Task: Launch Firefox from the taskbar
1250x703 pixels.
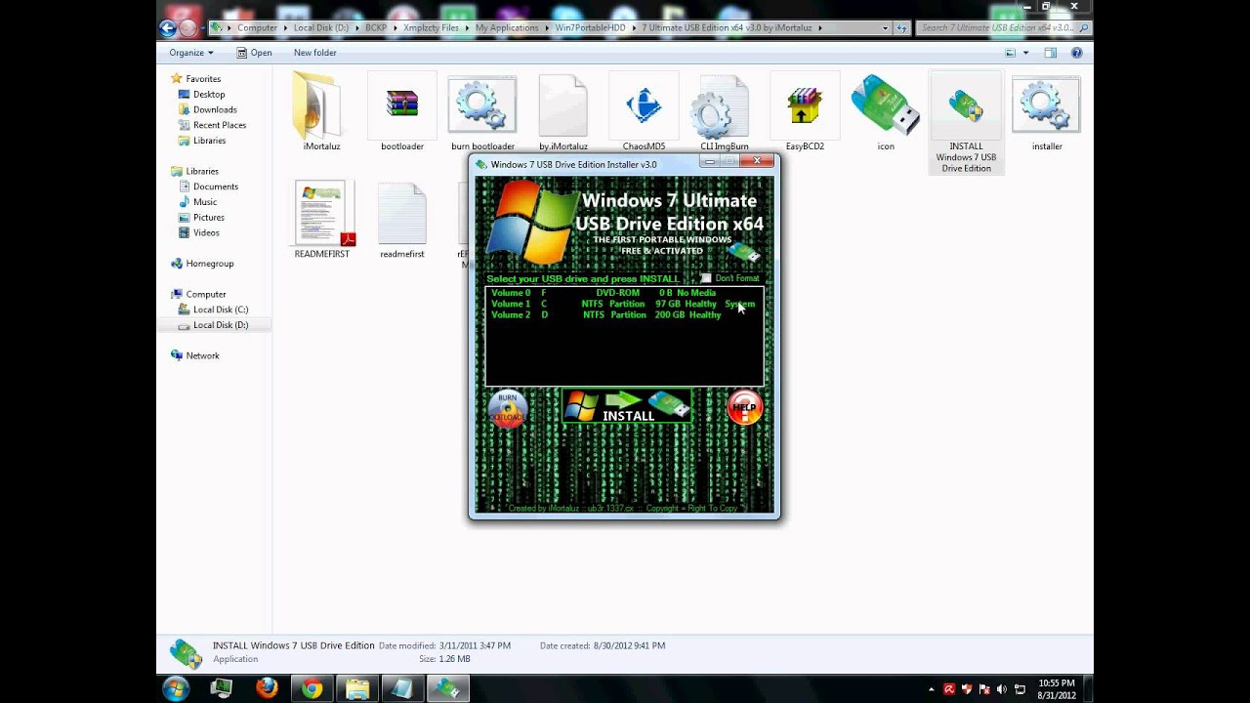Action: click(267, 689)
